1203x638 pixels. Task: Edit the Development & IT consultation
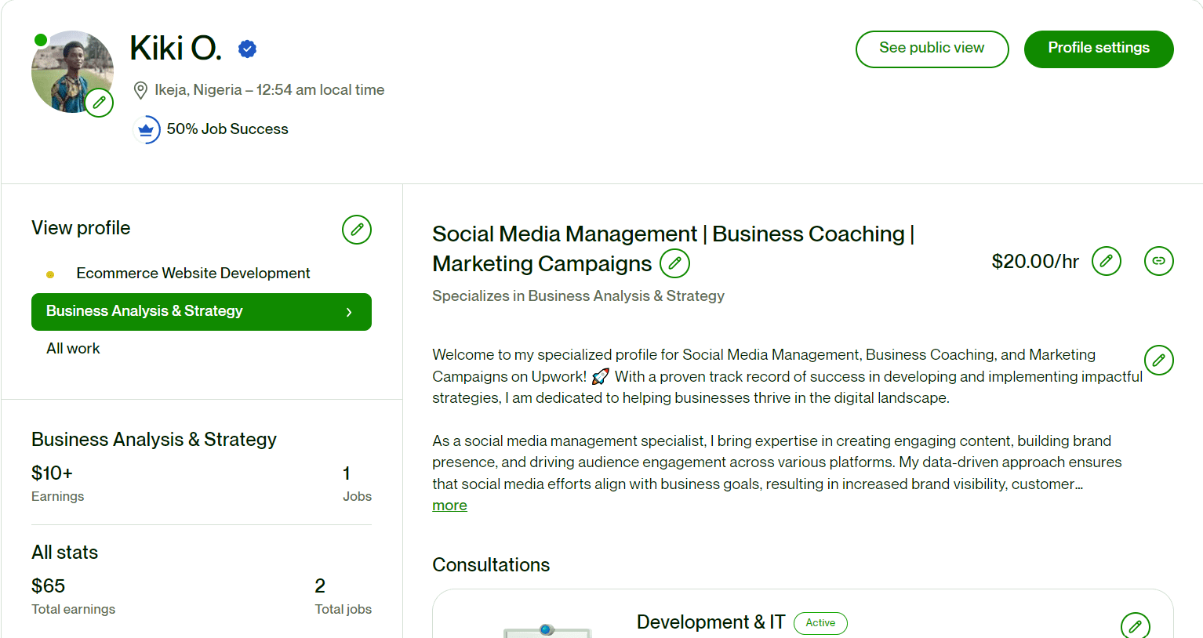tap(1135, 625)
